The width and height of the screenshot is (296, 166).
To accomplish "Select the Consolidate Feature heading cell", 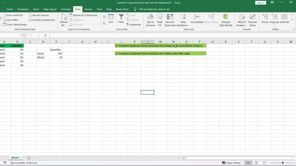I will [x=160, y=46].
